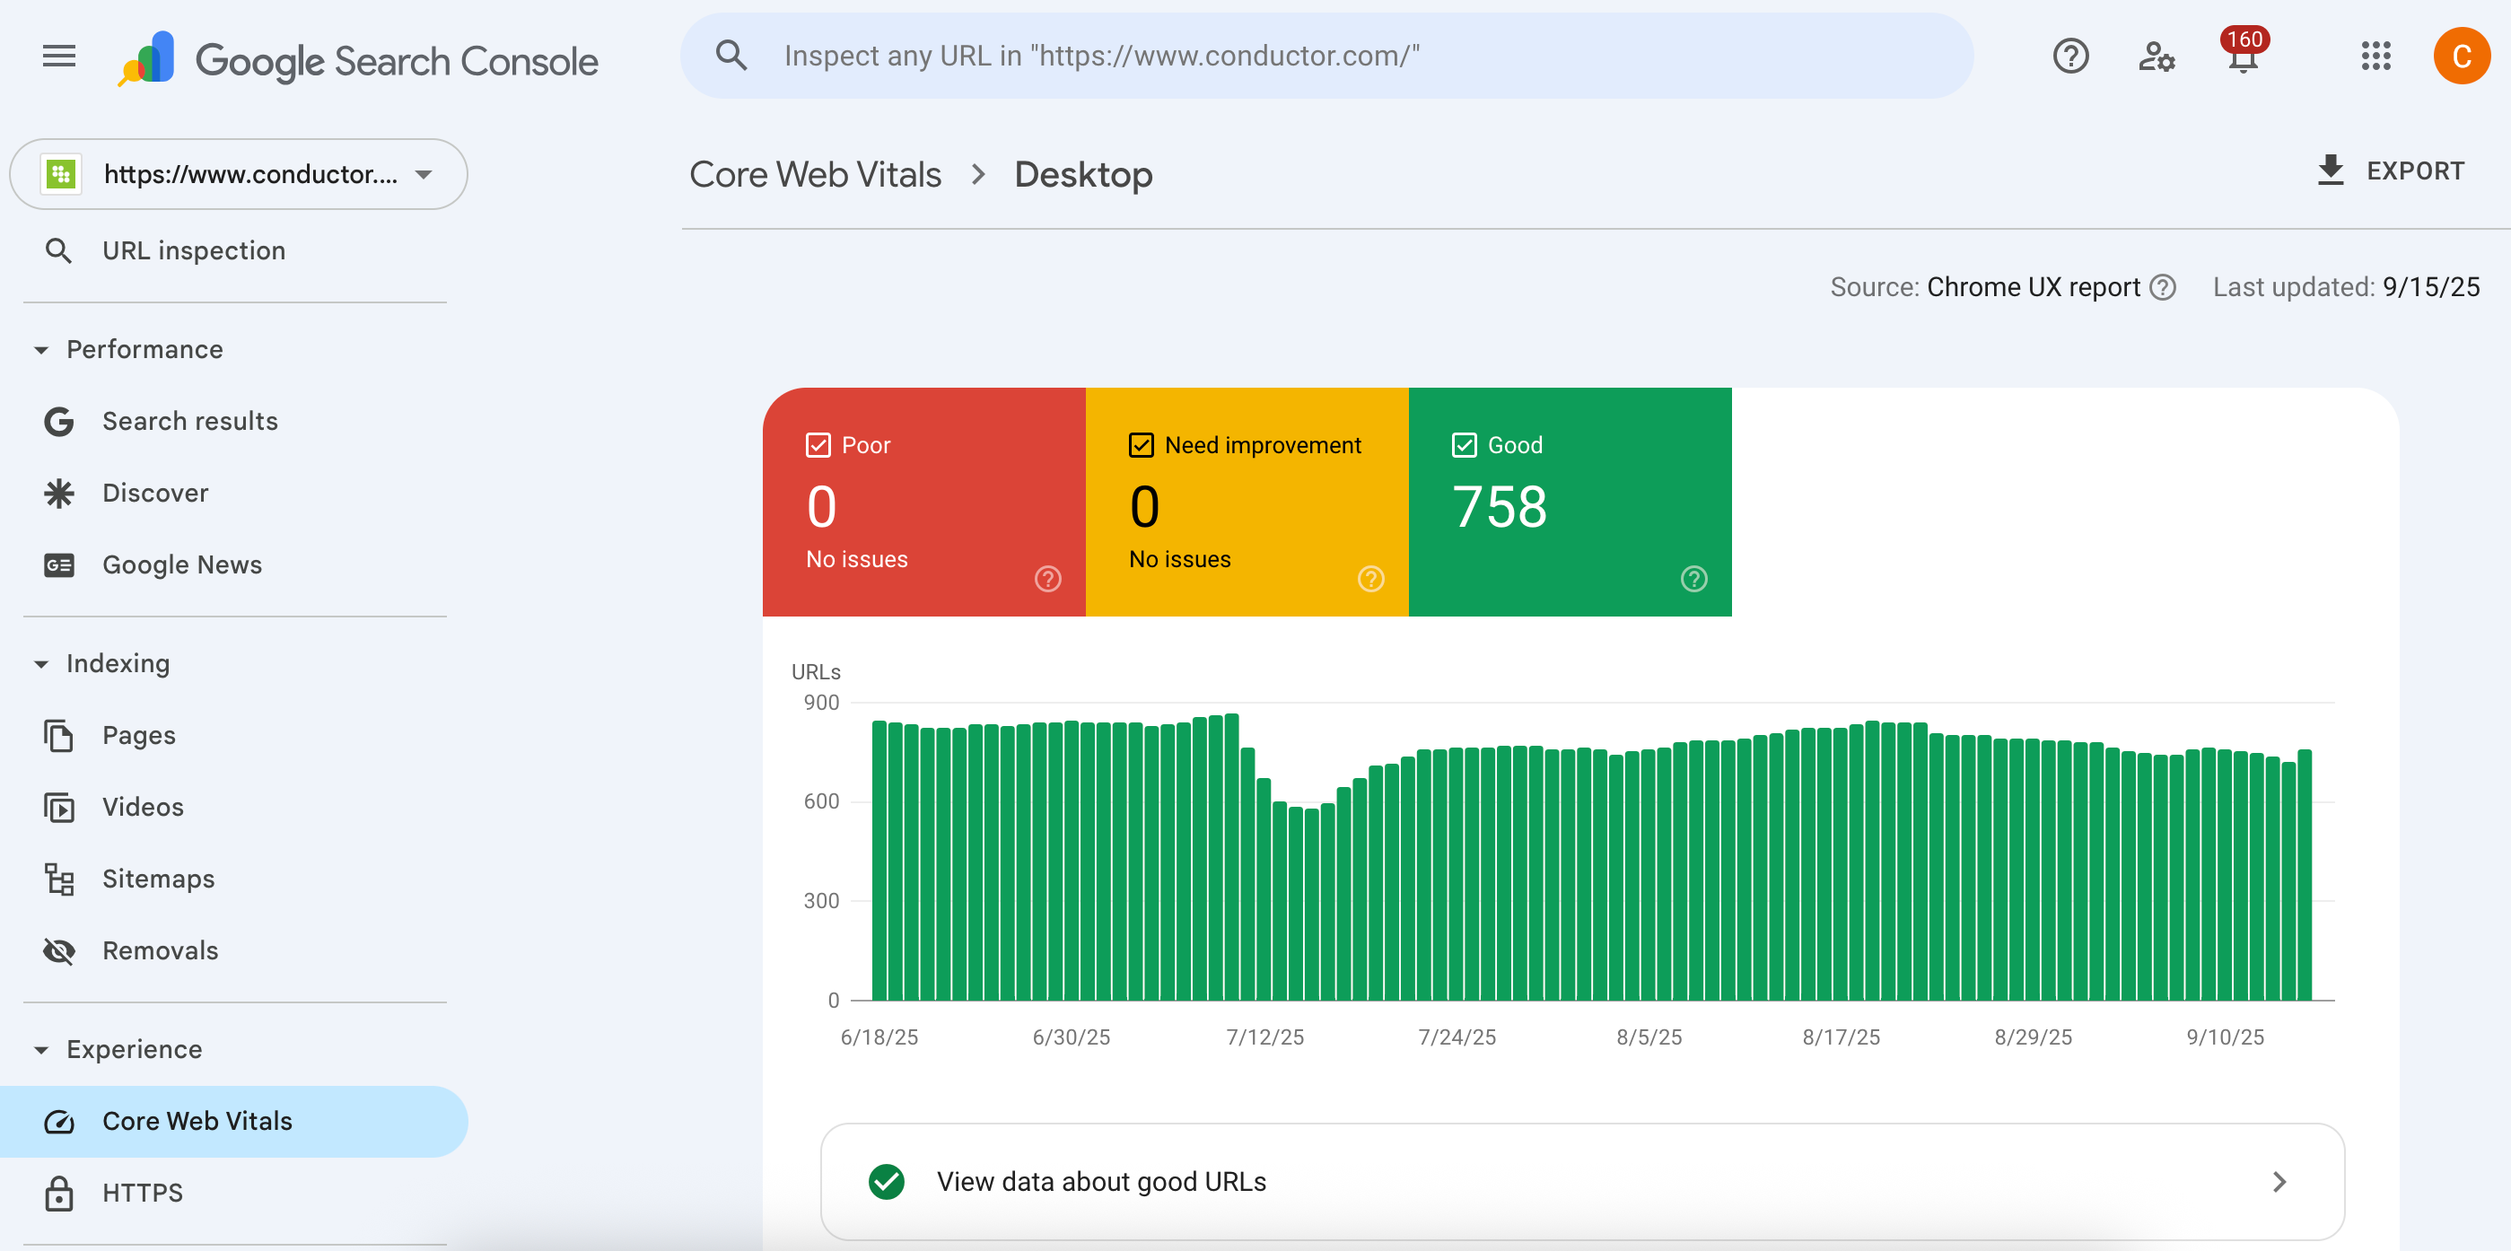The height and width of the screenshot is (1251, 2511).
Task: Click the Chrome UX report source link
Action: pos(2034,286)
